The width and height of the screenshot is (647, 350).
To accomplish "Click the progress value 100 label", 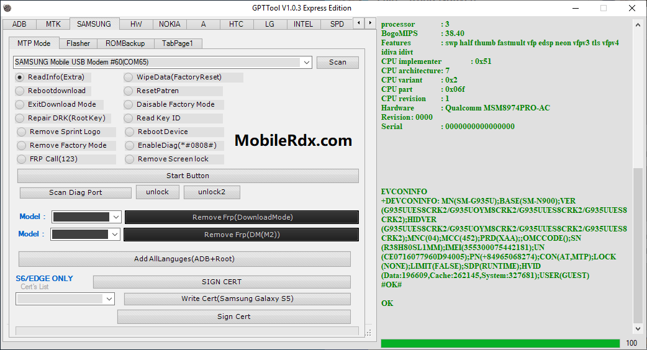I will (x=631, y=343).
